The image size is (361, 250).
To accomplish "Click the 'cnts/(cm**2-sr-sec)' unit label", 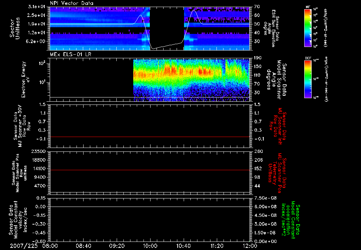I will (325, 28).
